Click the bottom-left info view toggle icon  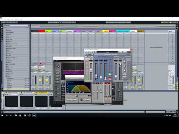pyautogui.click(x=1, y=112)
